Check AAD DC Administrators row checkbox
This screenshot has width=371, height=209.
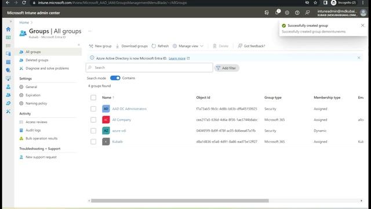pos(93,109)
